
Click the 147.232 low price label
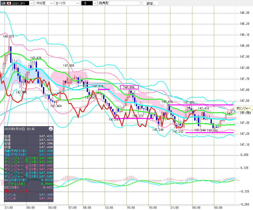pos(178,132)
